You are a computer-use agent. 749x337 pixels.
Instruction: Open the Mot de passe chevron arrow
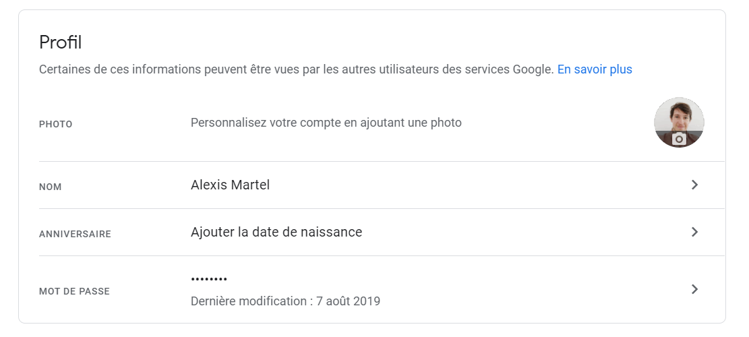(694, 289)
